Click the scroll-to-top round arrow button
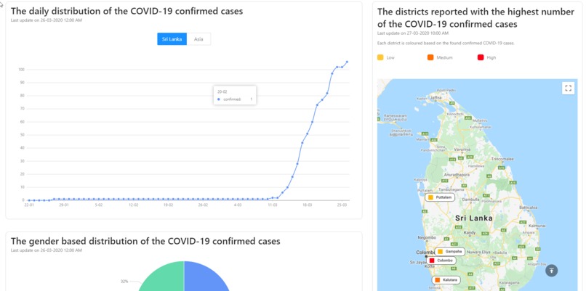 coord(552,271)
